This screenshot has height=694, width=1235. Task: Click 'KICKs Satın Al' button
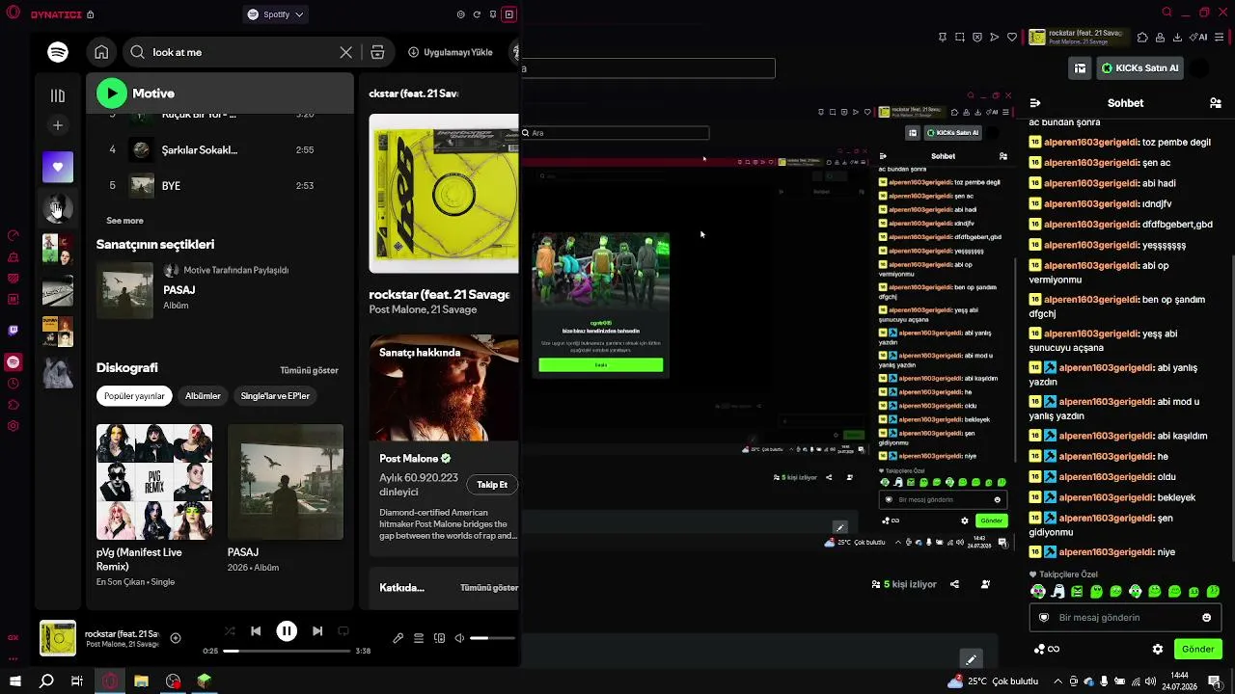coord(1139,68)
